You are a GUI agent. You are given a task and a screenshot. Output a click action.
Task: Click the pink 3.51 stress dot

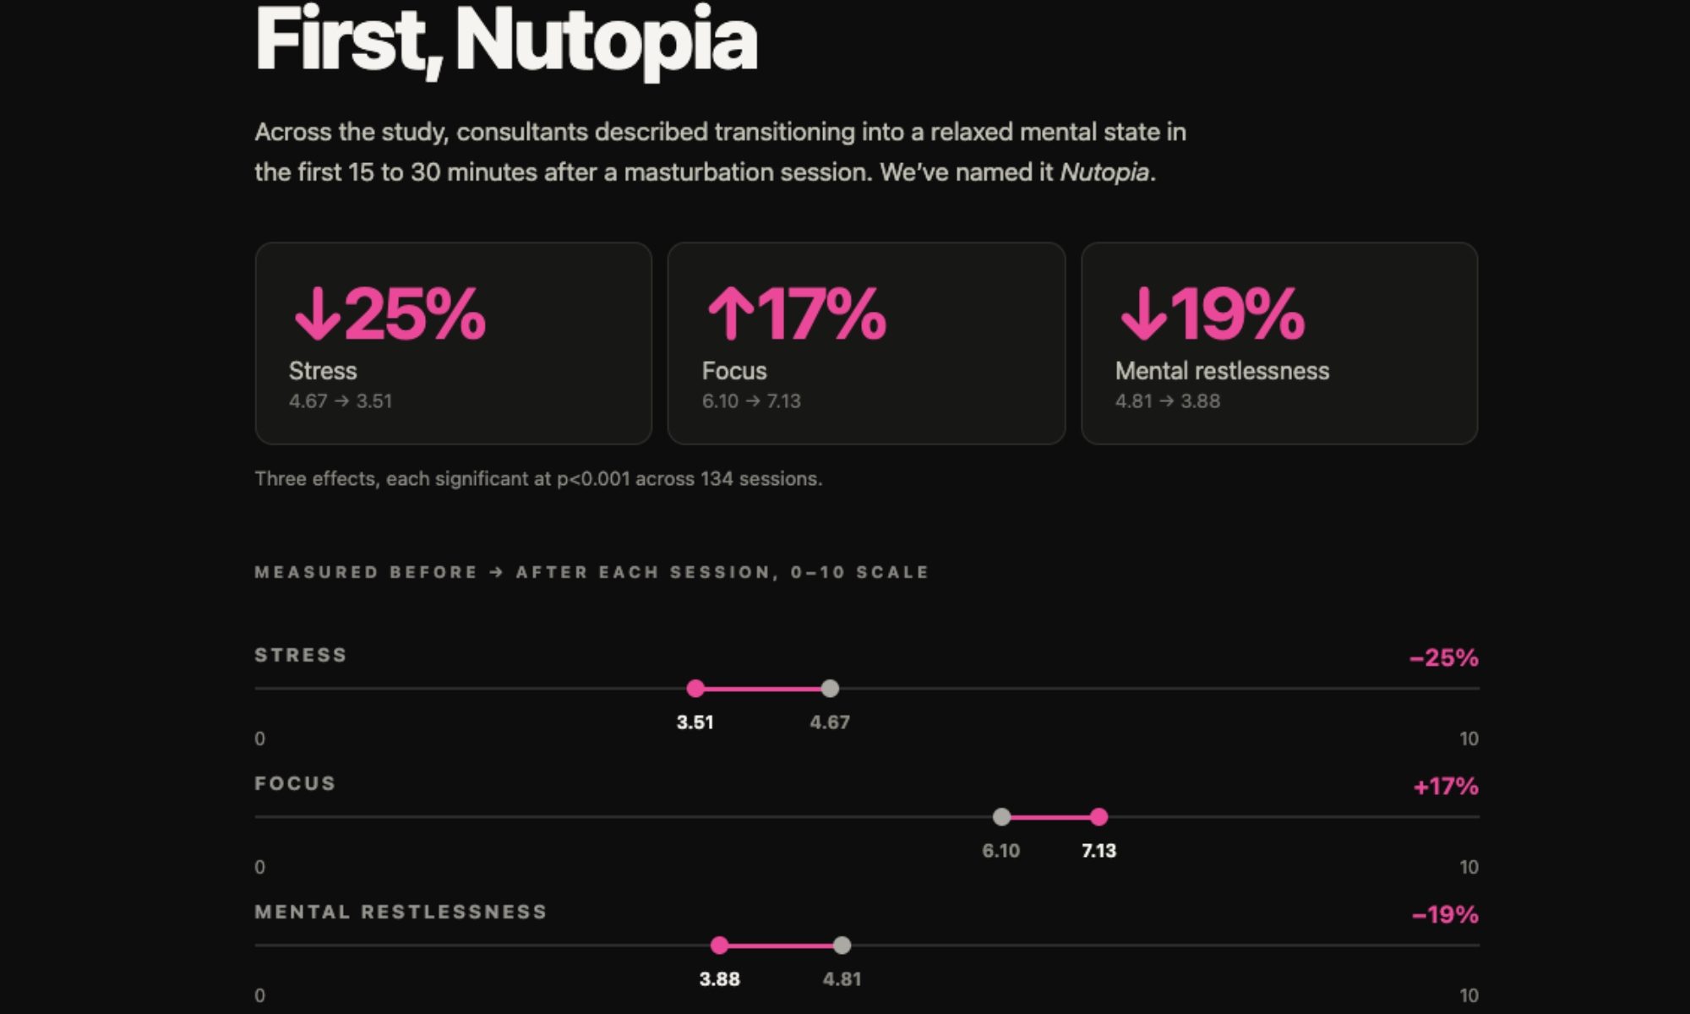coord(695,689)
